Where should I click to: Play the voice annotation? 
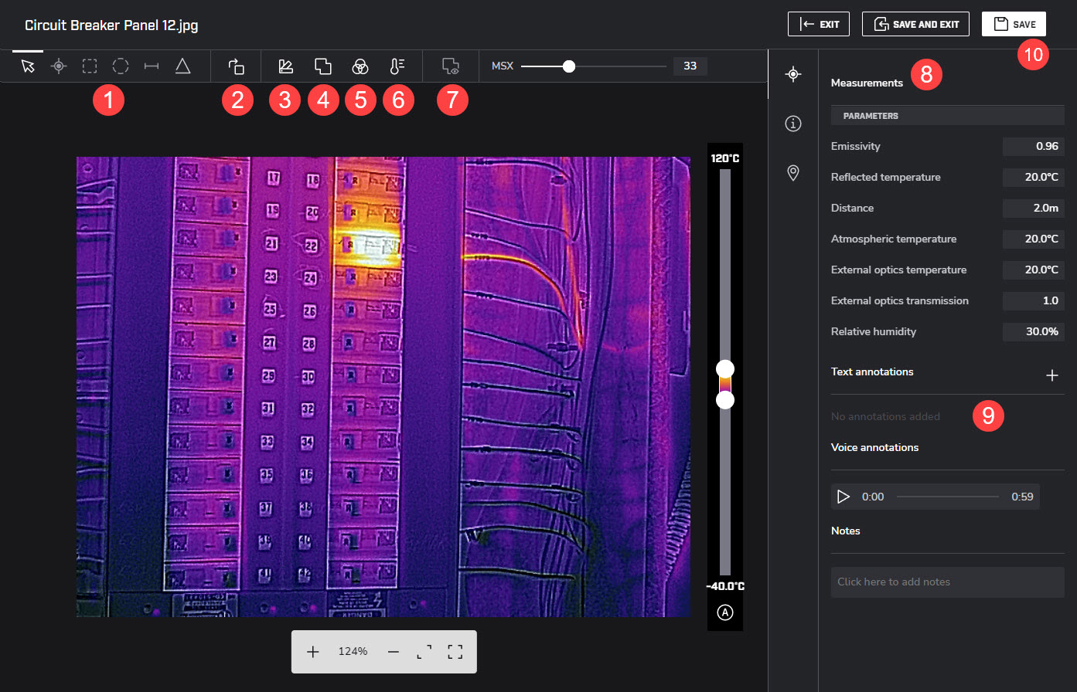844,497
